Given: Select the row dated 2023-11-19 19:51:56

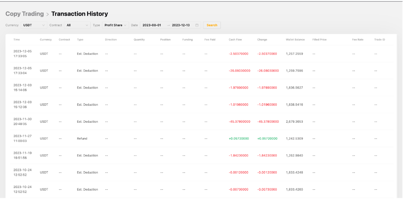Looking at the screenshot, I should click(x=23, y=156).
